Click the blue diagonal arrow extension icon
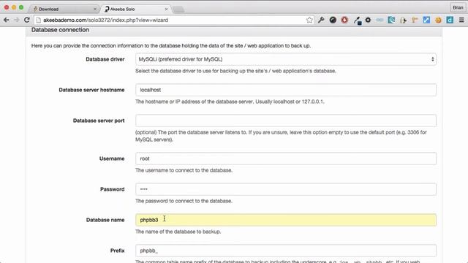 click(426, 20)
